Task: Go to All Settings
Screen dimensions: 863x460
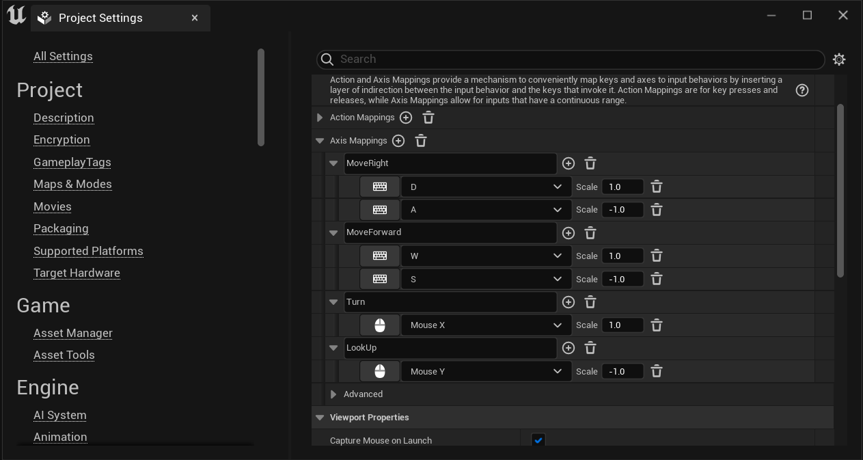Action: pos(63,56)
